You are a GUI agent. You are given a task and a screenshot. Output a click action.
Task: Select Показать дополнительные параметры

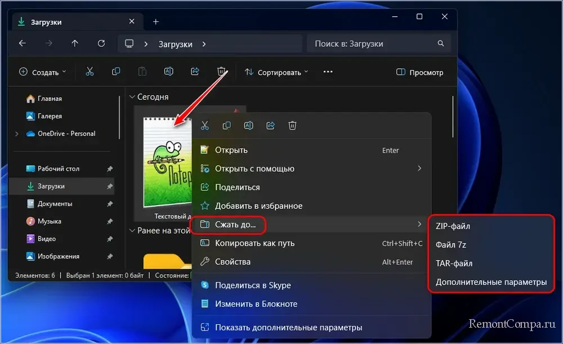288,327
